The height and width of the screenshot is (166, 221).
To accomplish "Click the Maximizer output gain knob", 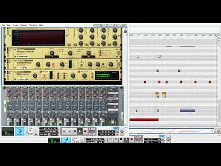I will point(73,76).
